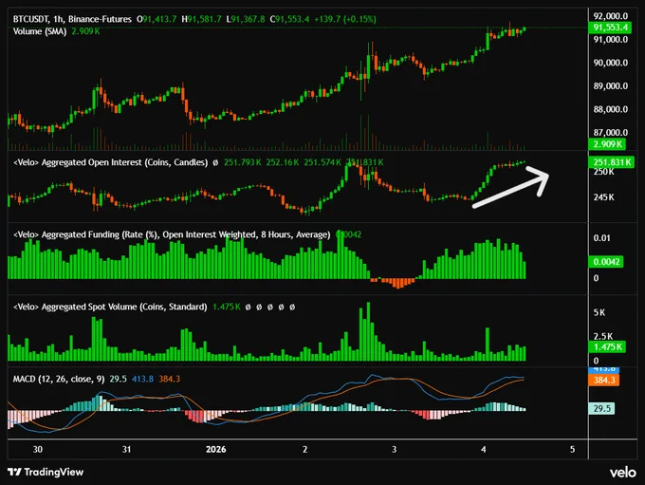Click the 384.3 MACD signal axis tag
The width and height of the screenshot is (645, 485).
(604, 380)
